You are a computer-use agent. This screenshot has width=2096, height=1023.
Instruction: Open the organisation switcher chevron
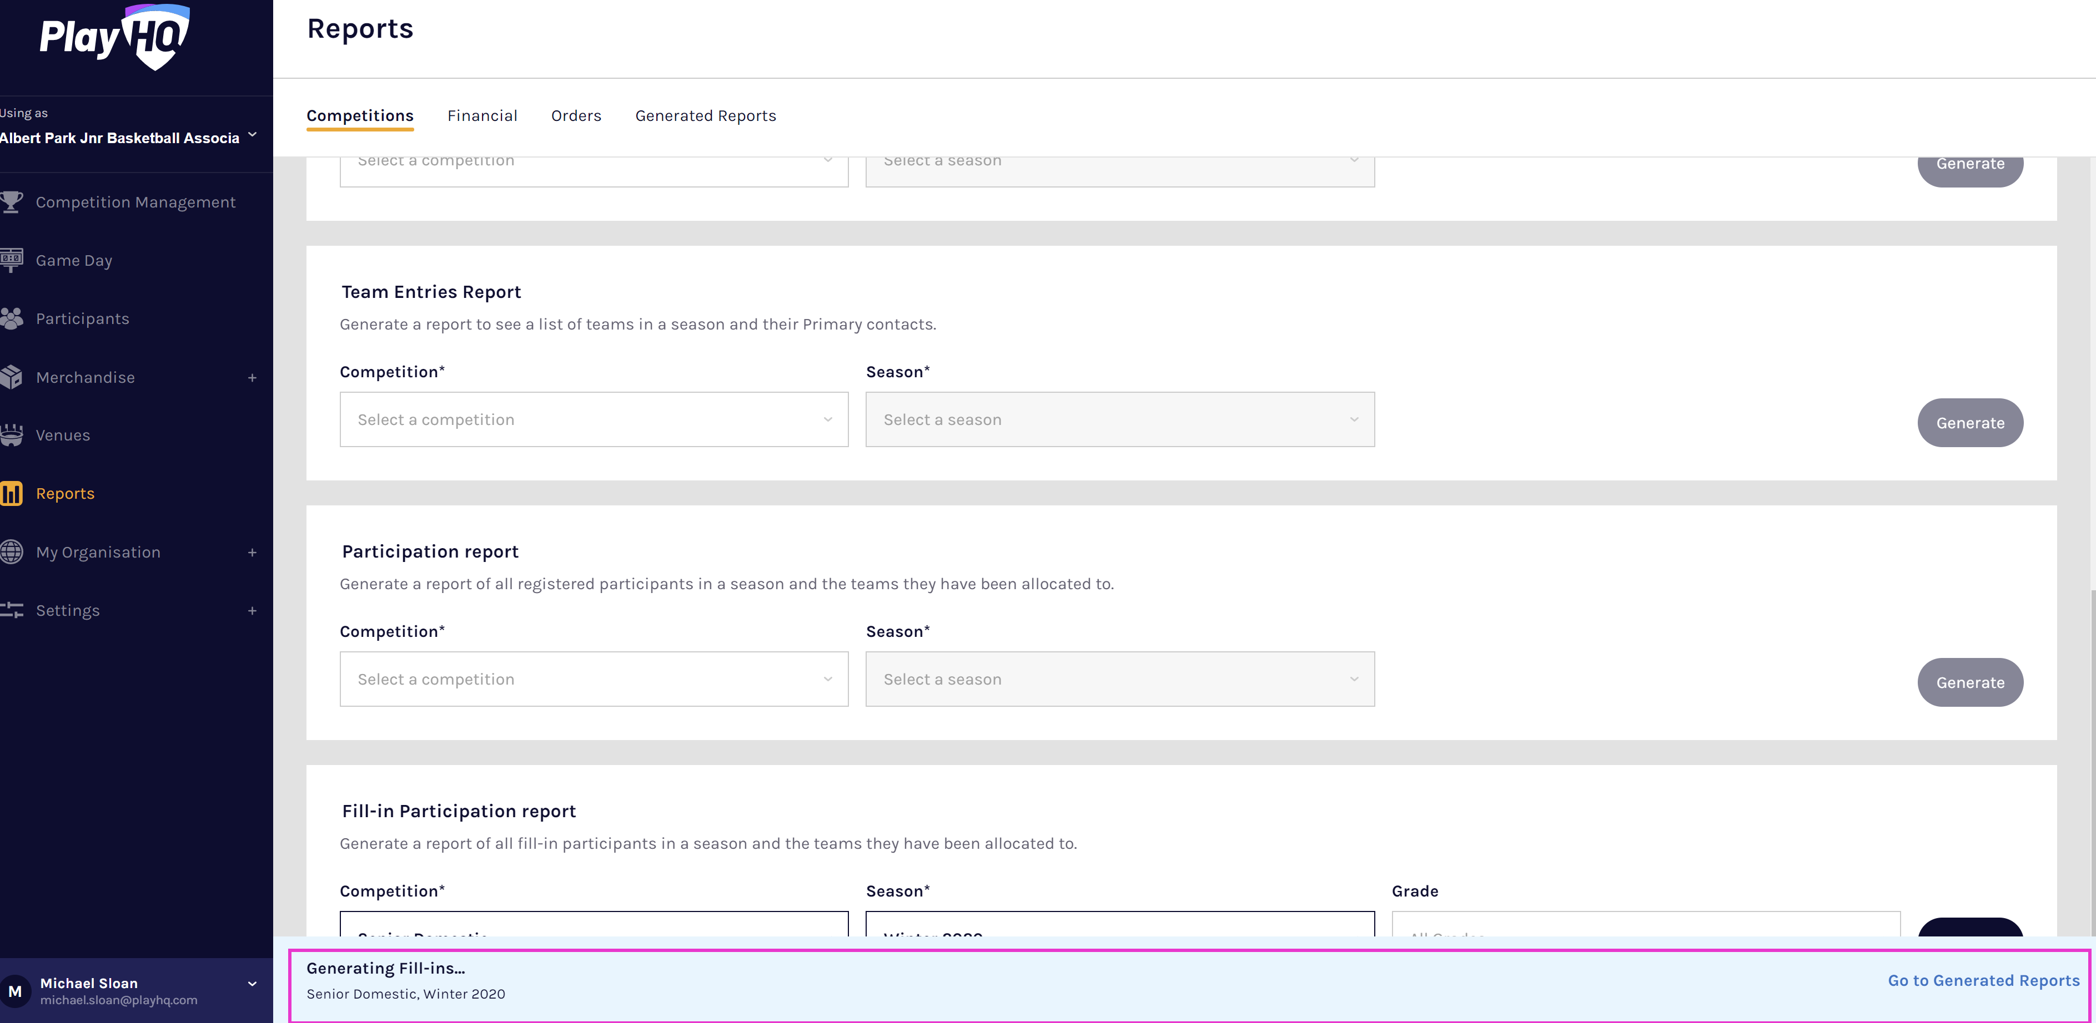click(252, 135)
